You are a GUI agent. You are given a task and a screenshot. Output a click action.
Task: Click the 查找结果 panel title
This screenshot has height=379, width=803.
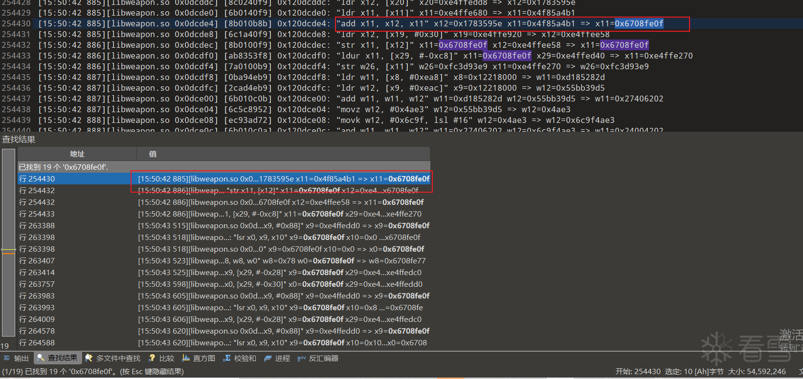click(19, 140)
